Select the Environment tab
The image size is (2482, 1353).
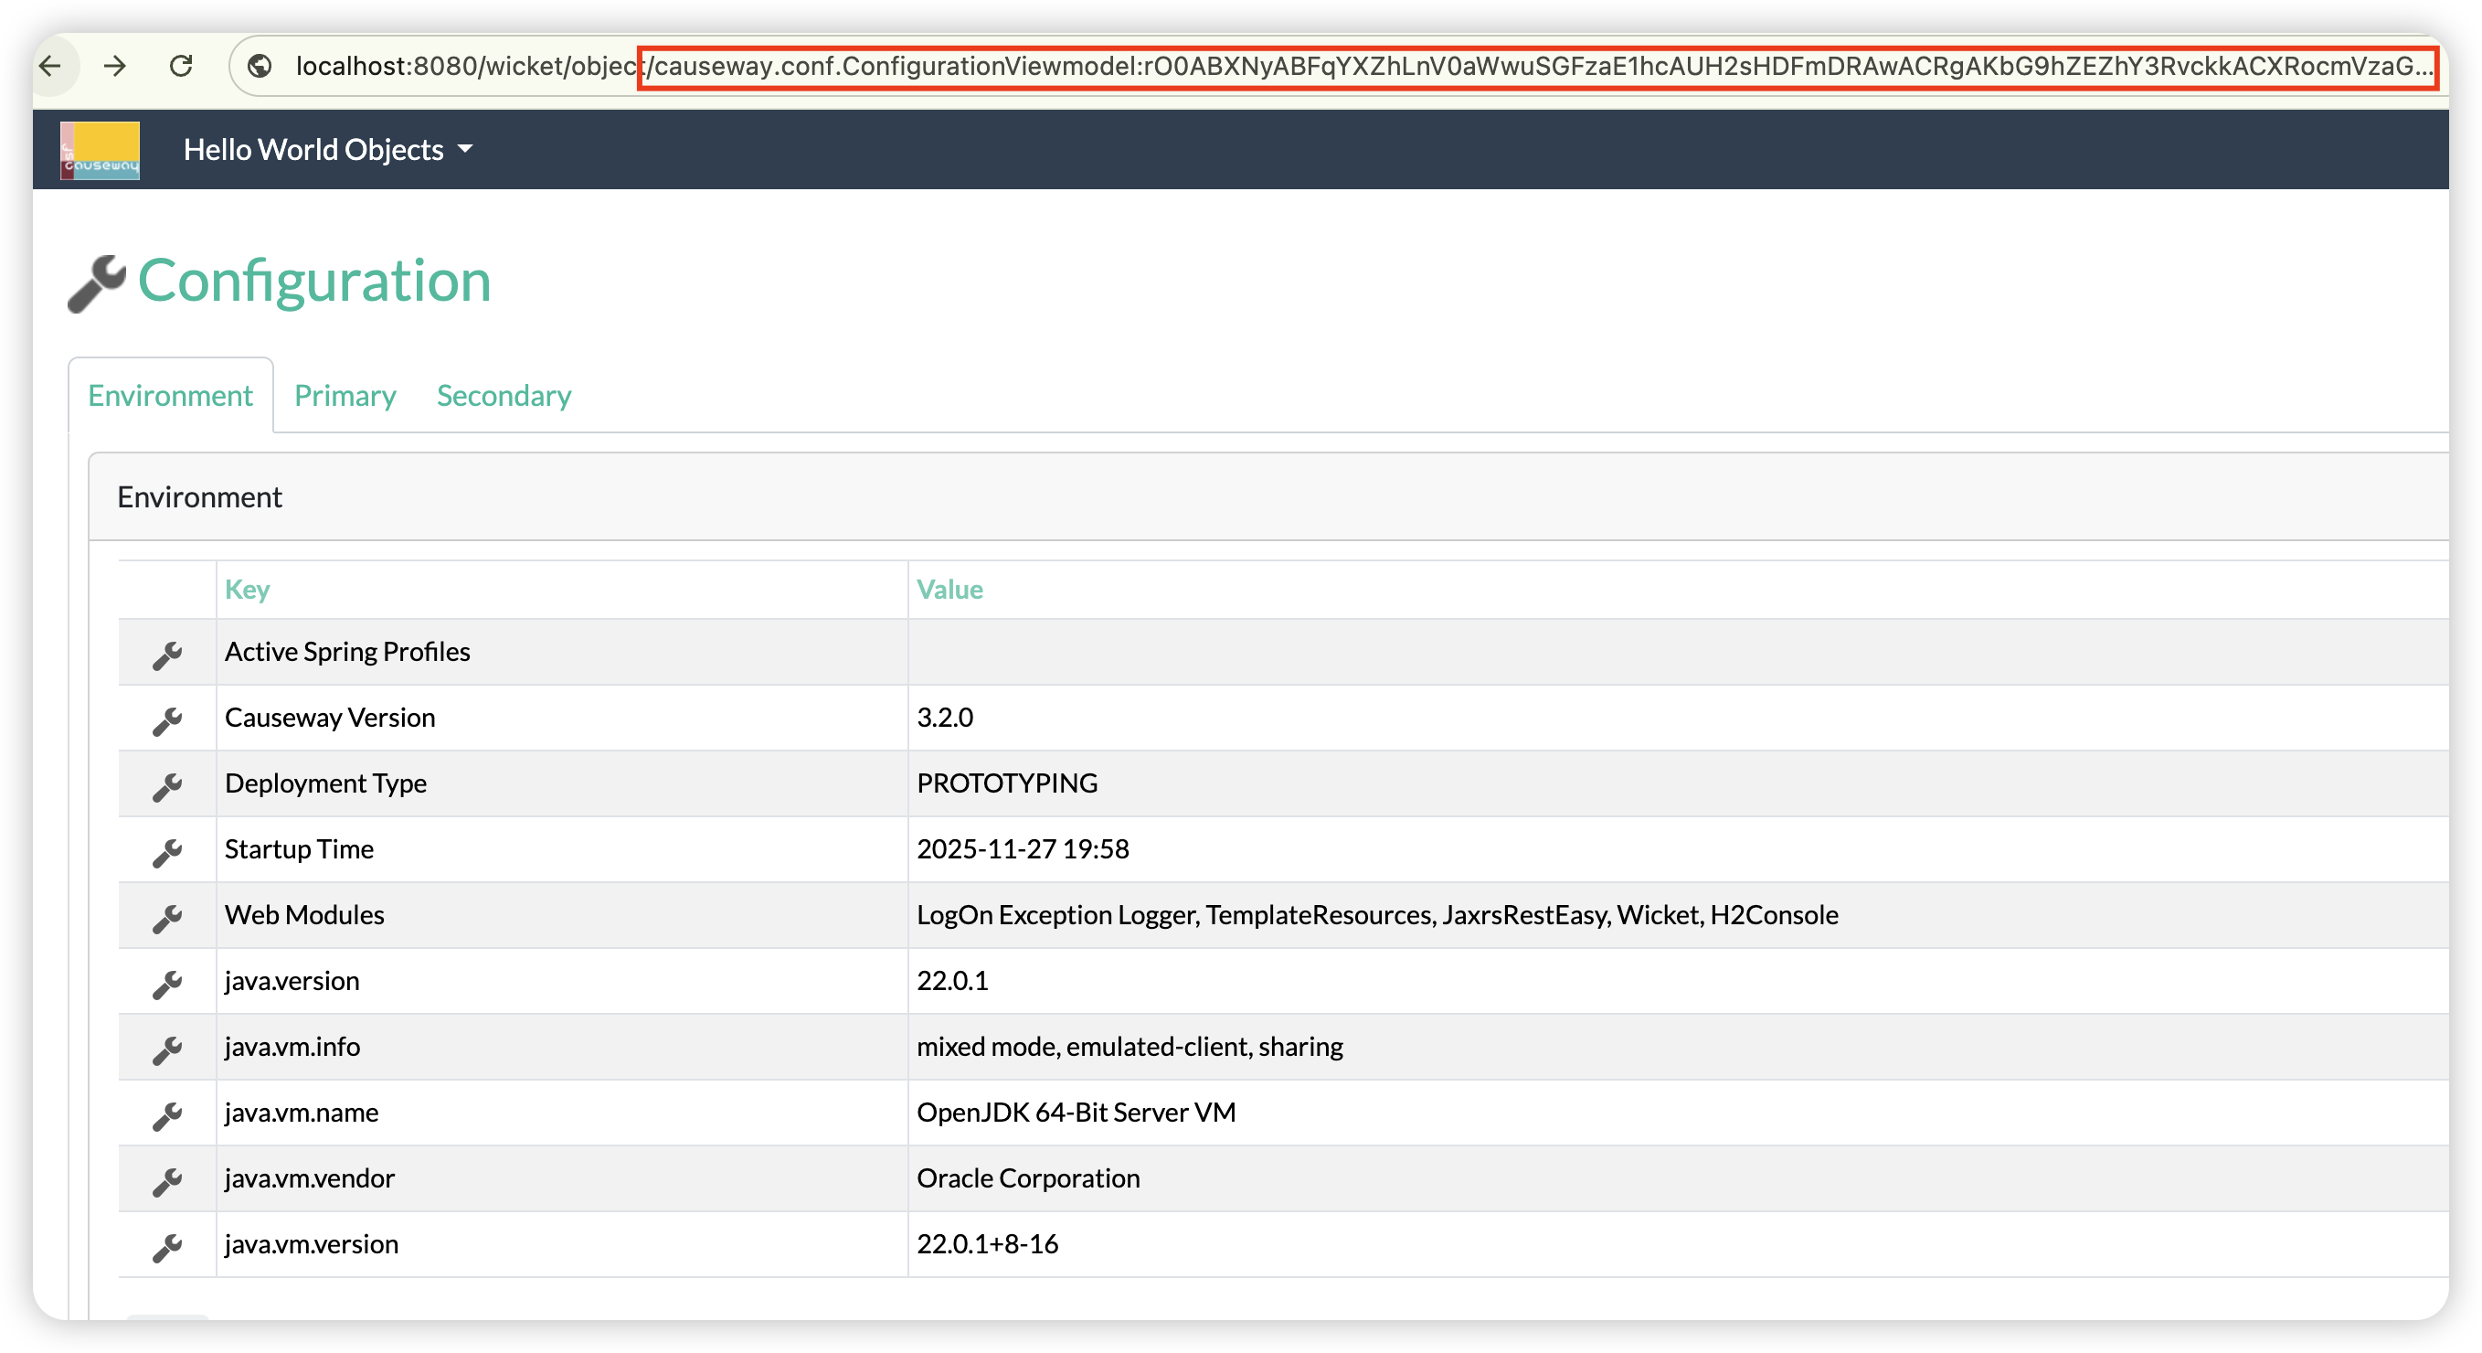point(171,396)
